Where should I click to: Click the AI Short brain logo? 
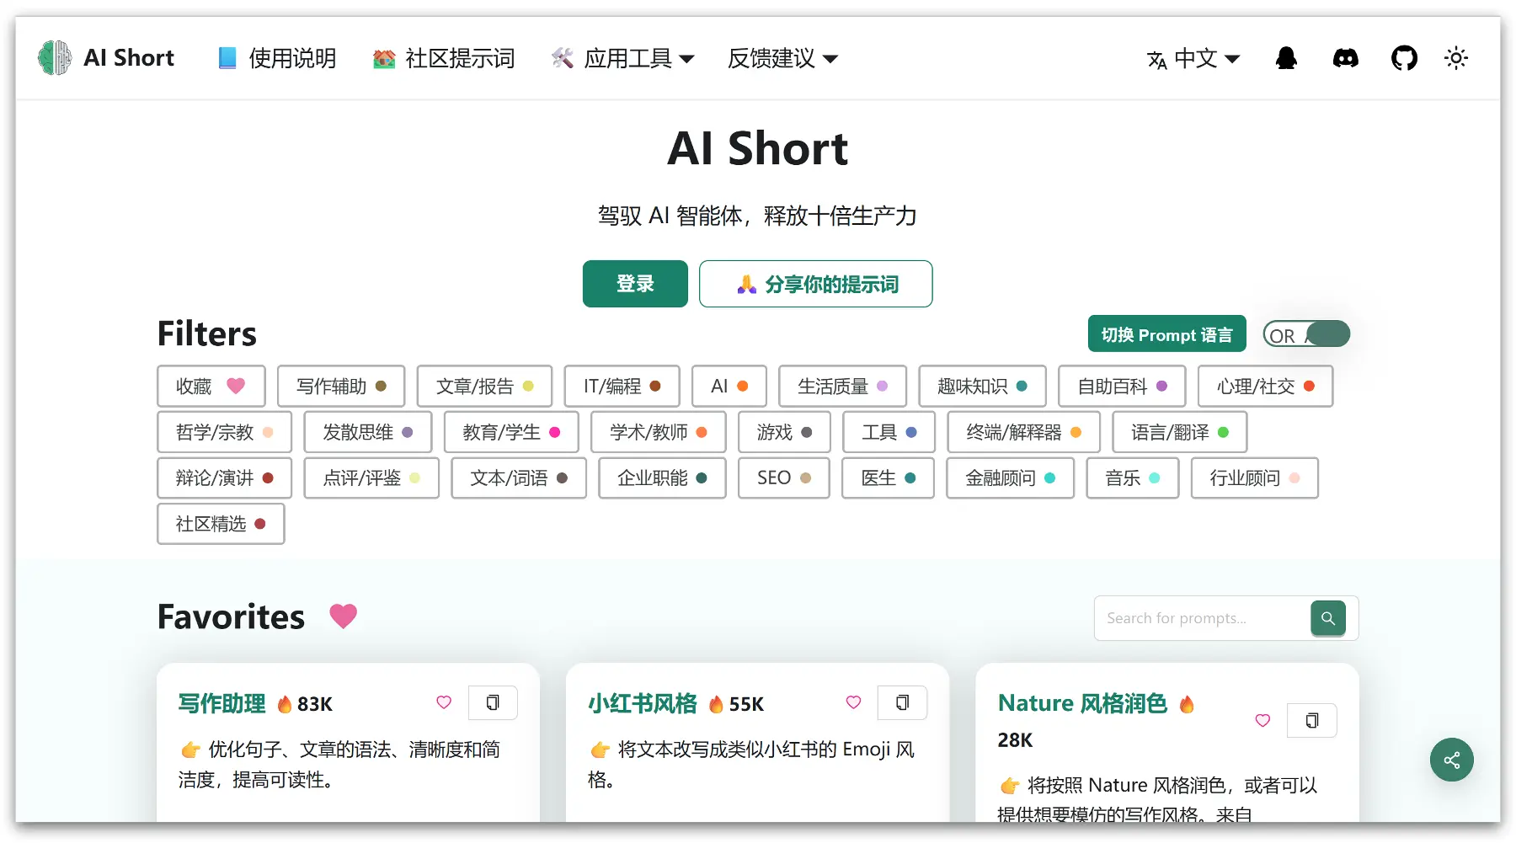(x=55, y=58)
